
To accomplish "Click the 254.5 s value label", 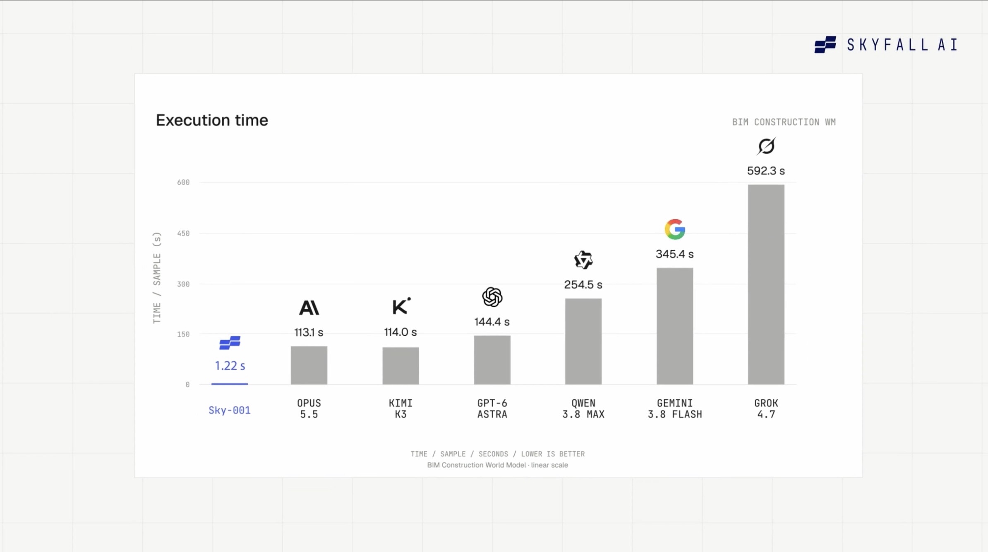I will pyautogui.click(x=583, y=284).
